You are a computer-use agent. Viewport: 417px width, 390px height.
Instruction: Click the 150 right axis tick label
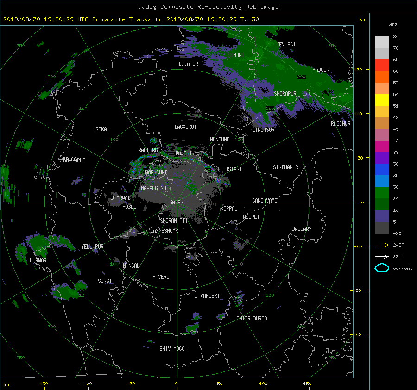point(358,70)
